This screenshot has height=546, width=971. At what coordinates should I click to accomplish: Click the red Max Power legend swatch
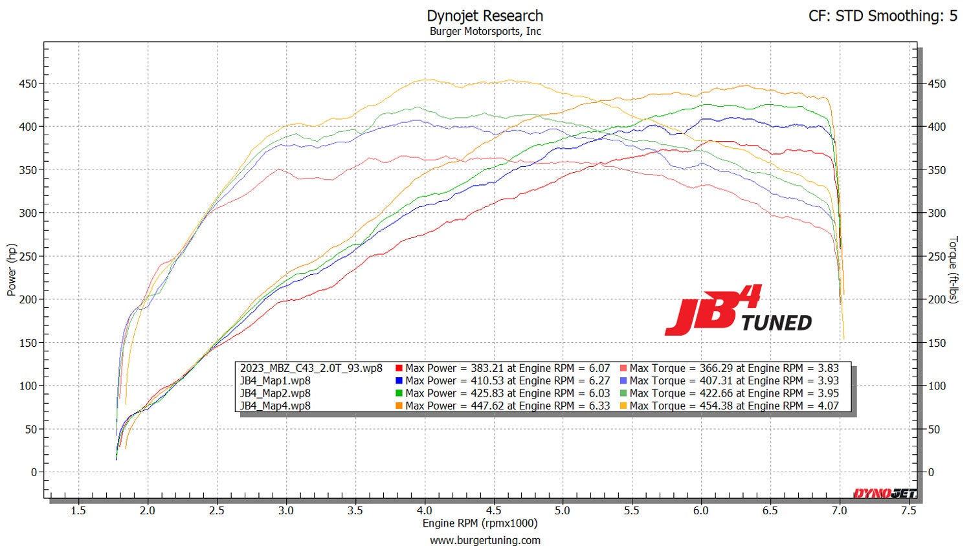[399, 369]
